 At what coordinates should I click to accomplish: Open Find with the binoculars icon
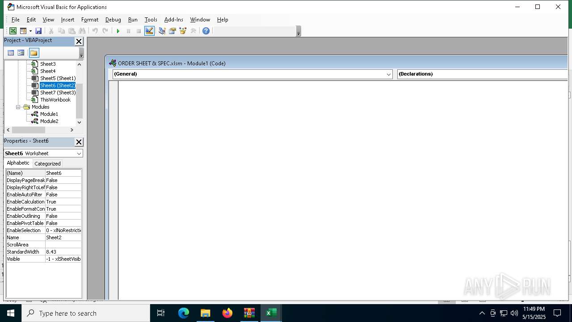coord(82,31)
